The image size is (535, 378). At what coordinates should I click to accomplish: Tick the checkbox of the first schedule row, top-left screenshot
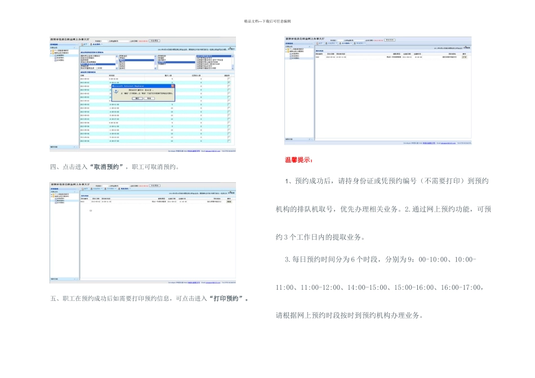(229, 79)
